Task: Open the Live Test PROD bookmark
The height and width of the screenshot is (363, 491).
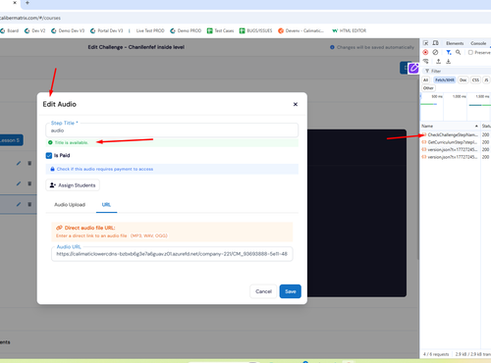Action: pos(150,30)
